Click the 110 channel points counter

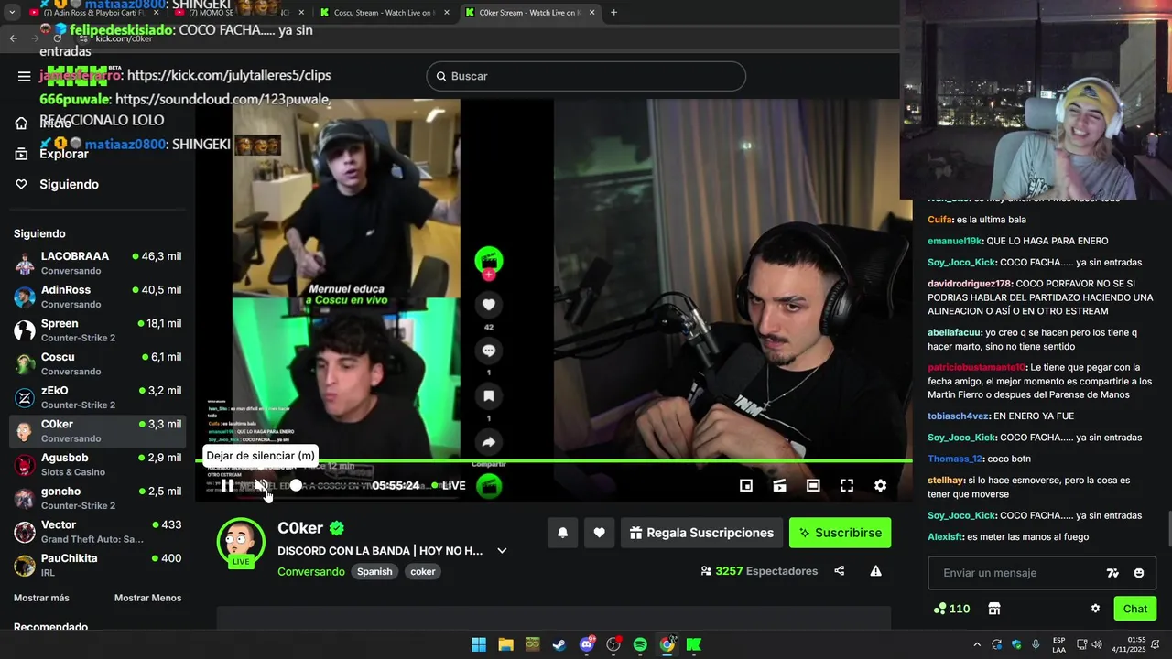coord(951,609)
